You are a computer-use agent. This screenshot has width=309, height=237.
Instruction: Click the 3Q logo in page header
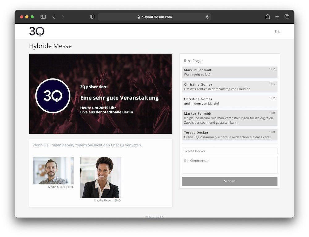point(37,31)
